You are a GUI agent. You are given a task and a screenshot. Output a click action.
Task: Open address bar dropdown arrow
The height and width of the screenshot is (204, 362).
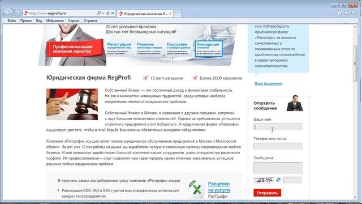pos(103,13)
